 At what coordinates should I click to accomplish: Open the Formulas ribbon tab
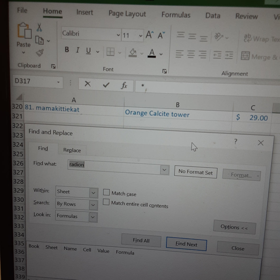click(176, 15)
